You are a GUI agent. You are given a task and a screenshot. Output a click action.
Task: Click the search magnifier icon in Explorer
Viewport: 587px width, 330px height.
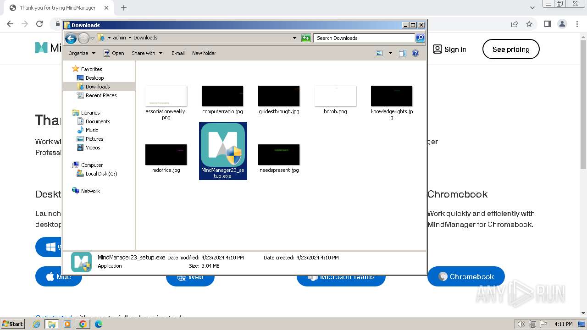[420, 38]
